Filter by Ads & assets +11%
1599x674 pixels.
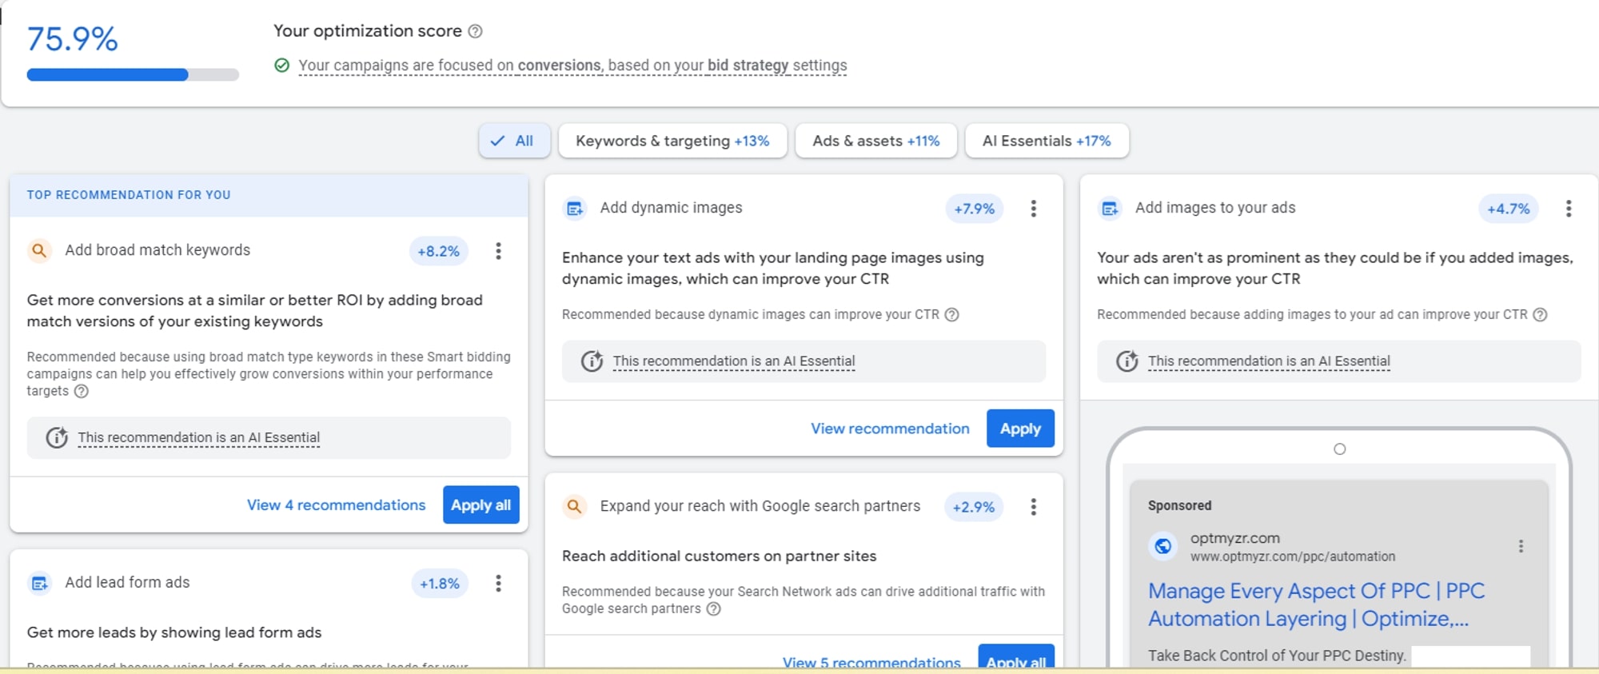[876, 141]
